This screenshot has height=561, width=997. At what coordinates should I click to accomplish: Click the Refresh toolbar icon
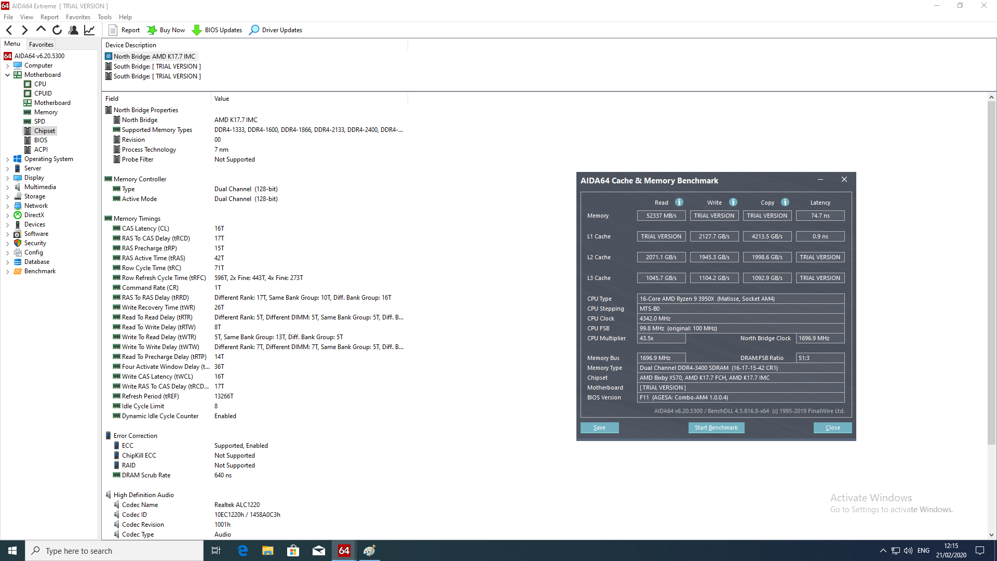[57, 30]
